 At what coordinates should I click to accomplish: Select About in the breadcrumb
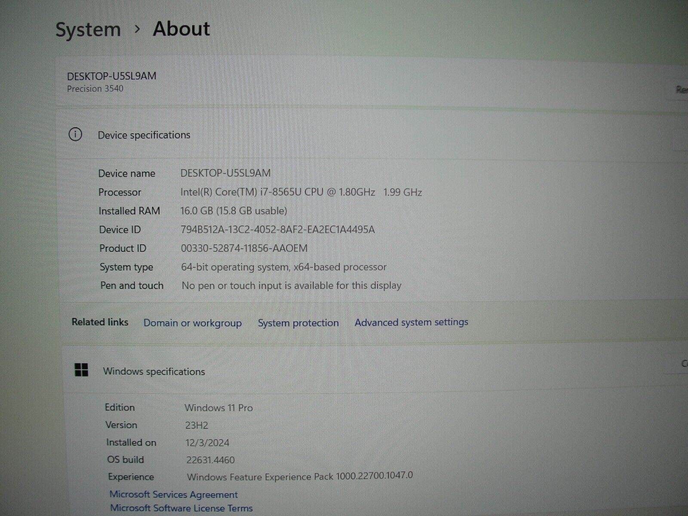[x=181, y=29]
